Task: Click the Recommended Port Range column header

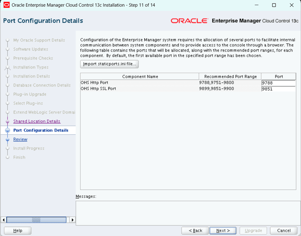Action: tap(230, 77)
